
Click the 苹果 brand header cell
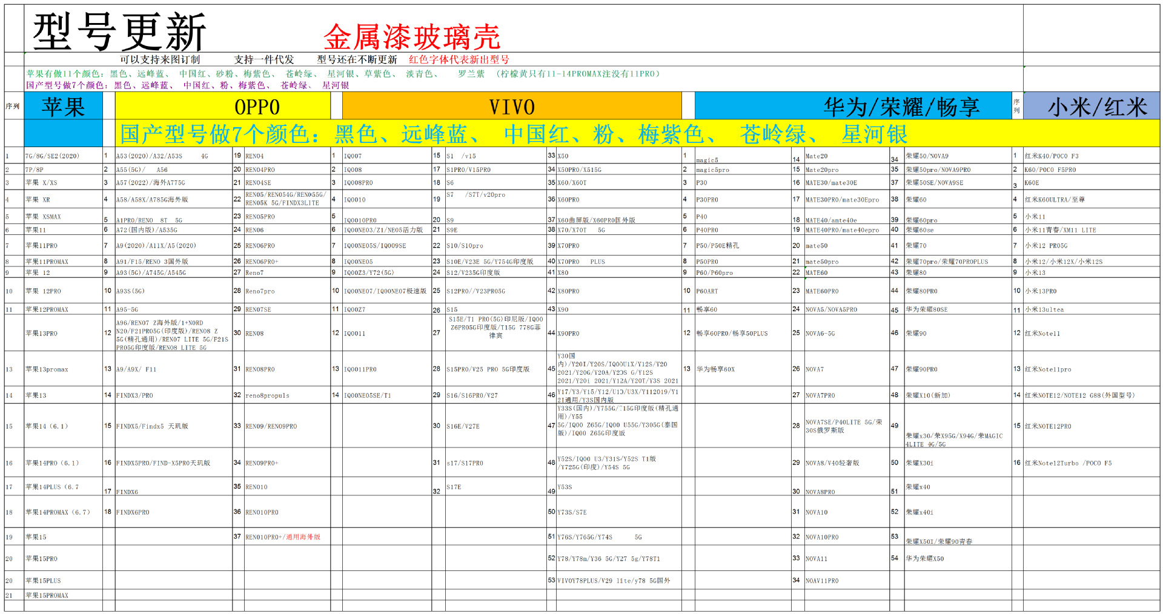point(64,107)
